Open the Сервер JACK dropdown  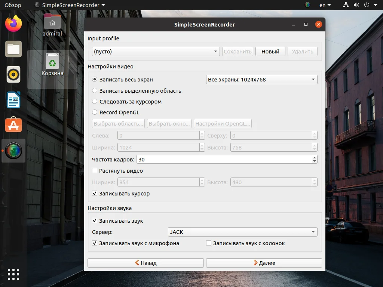click(x=242, y=232)
